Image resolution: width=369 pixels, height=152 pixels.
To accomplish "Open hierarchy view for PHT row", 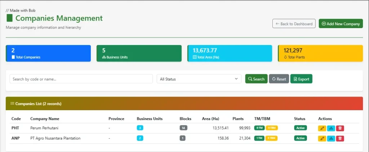I will pyautogui.click(x=331, y=128).
